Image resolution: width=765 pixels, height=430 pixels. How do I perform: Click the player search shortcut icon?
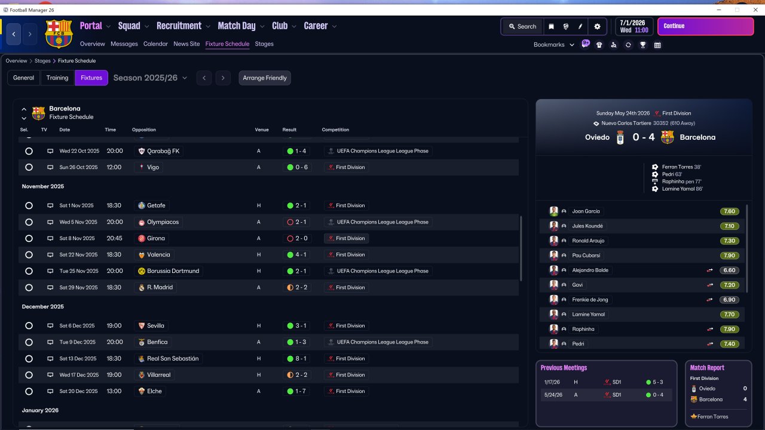(614, 45)
